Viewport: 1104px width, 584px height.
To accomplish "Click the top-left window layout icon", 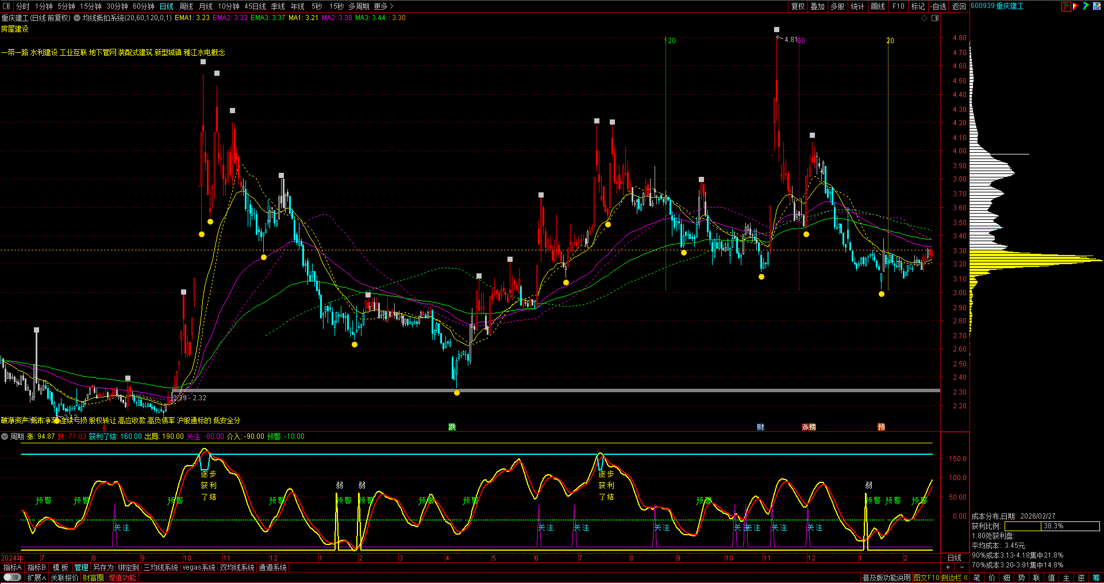I will 6,6.
